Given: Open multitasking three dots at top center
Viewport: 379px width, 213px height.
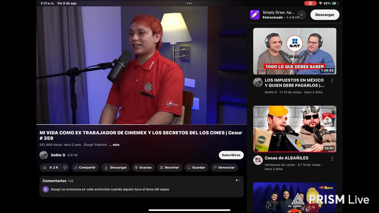Looking at the screenshot, I should click(x=189, y=3).
